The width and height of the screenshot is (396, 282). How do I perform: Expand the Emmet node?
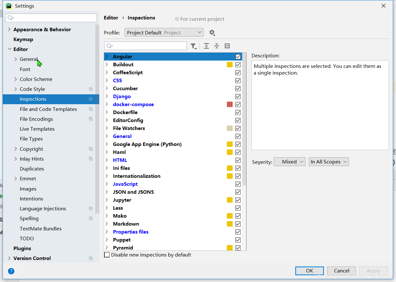coord(16,178)
